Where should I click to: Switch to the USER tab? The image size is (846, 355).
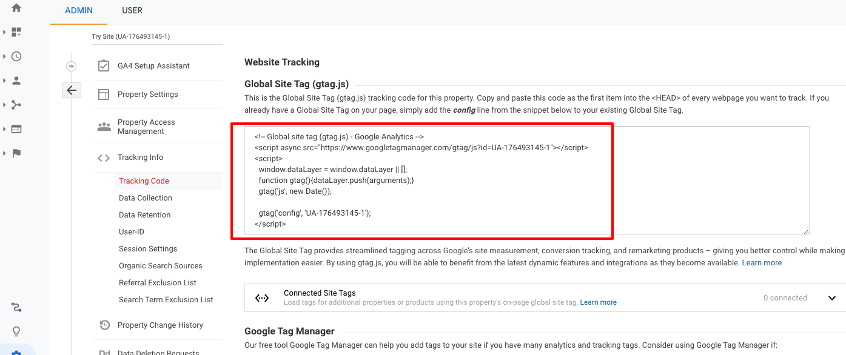pos(132,10)
